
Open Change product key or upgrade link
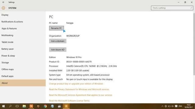pos(76,84)
